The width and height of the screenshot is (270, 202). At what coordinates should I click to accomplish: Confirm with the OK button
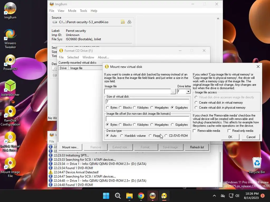point(230,137)
